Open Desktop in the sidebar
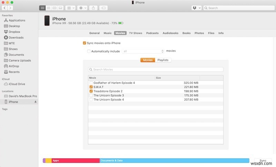The height and width of the screenshot is (167, 276). (14, 26)
